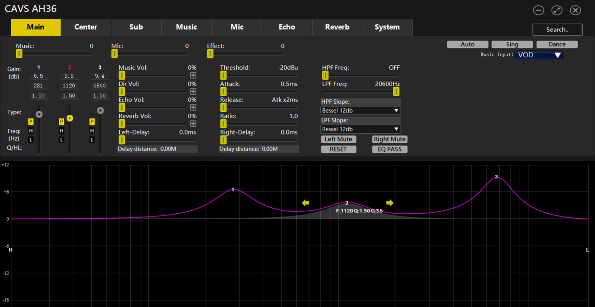Toggle the H type button for band 2
This screenshot has width=595, height=307.
[x=61, y=131]
